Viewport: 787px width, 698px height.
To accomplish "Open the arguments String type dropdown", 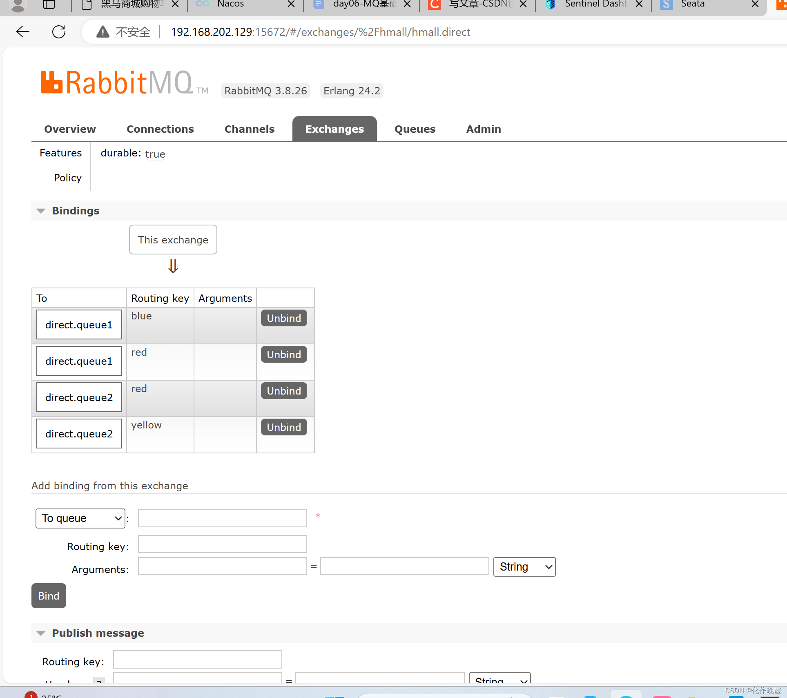I will (524, 567).
